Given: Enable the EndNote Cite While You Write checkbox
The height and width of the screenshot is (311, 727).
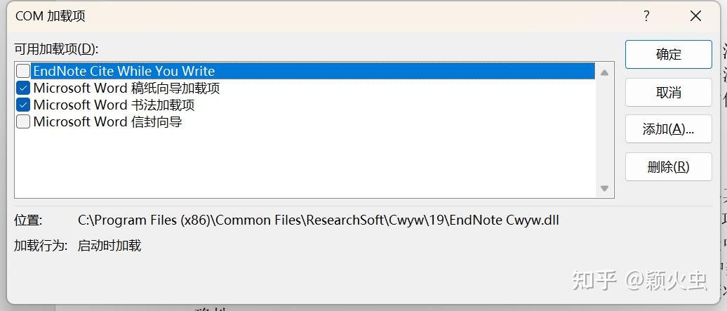Looking at the screenshot, I should (x=23, y=71).
